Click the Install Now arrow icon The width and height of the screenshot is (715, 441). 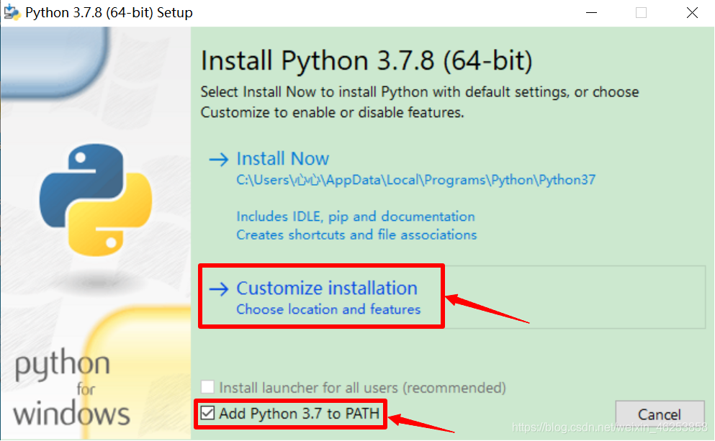(x=218, y=159)
